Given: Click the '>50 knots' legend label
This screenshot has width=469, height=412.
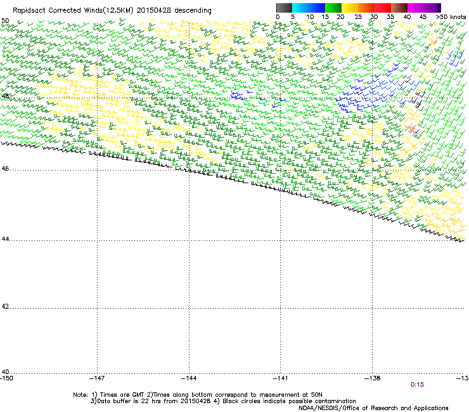Looking at the screenshot, I should 451,17.
